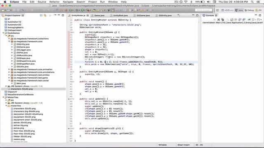Toggle Word Wrap in Console toolbar
Viewport: 264px width, 148px height.
point(236,20)
